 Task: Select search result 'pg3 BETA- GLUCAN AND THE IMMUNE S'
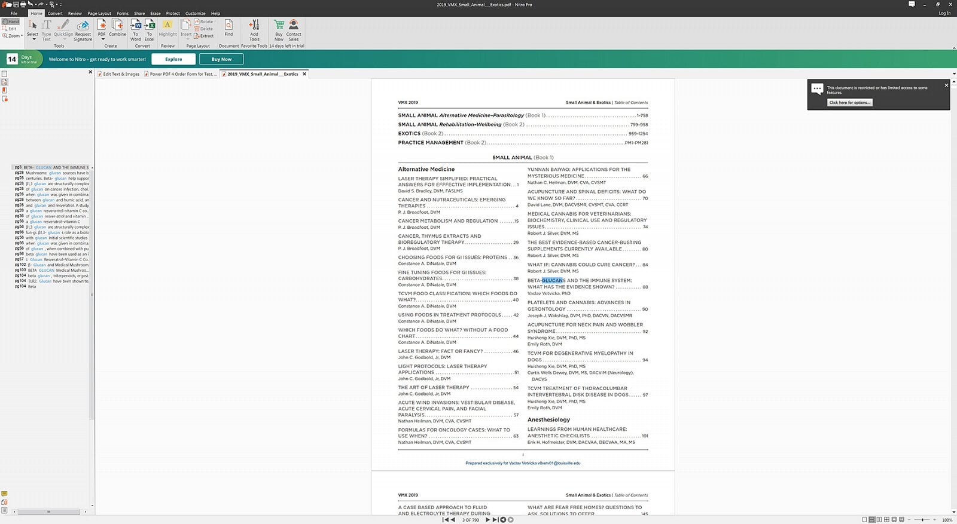click(51, 167)
